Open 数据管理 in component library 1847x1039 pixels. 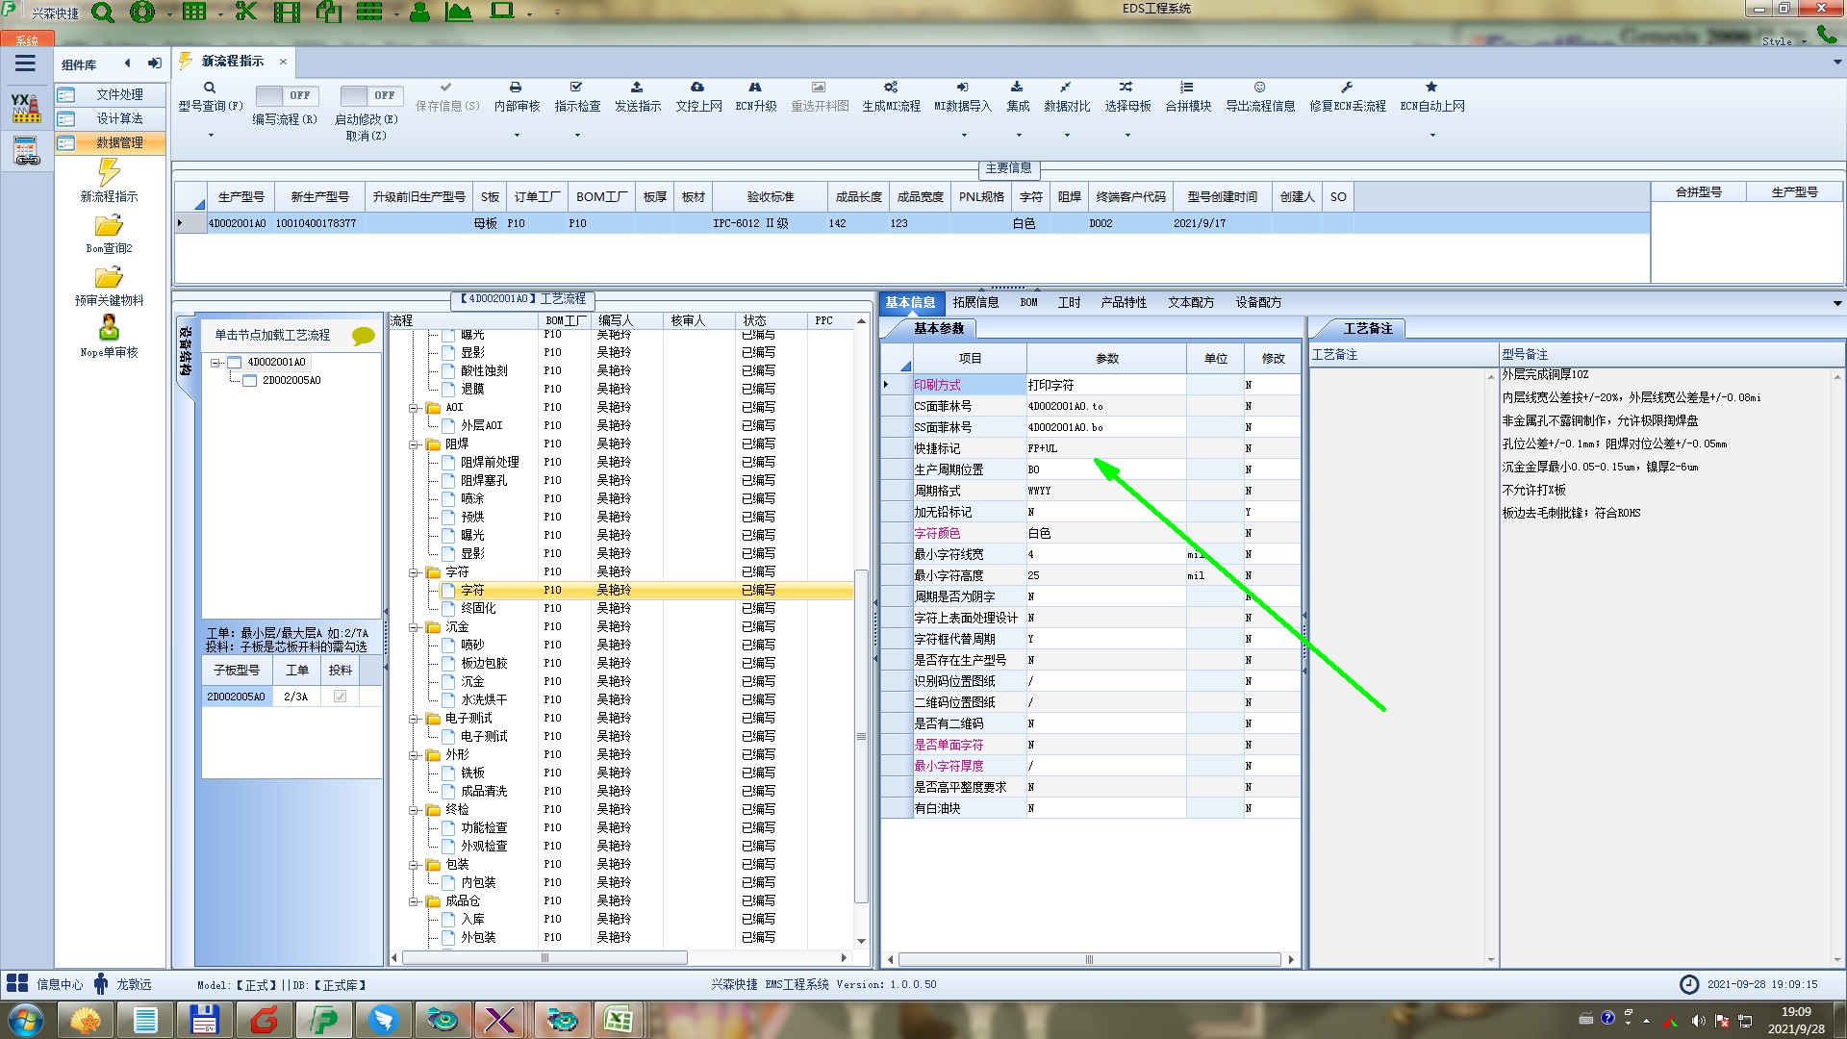click(110, 142)
